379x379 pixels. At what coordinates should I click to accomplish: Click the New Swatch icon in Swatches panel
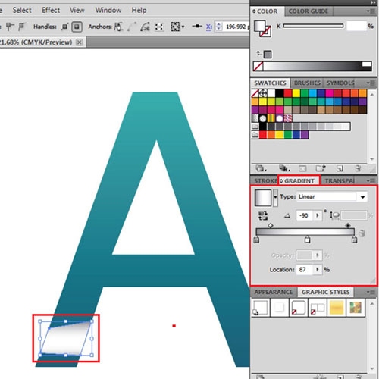click(340, 168)
